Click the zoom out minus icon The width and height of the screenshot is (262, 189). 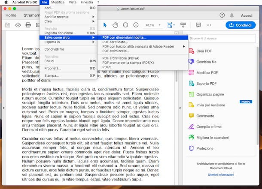(x=125, y=25)
